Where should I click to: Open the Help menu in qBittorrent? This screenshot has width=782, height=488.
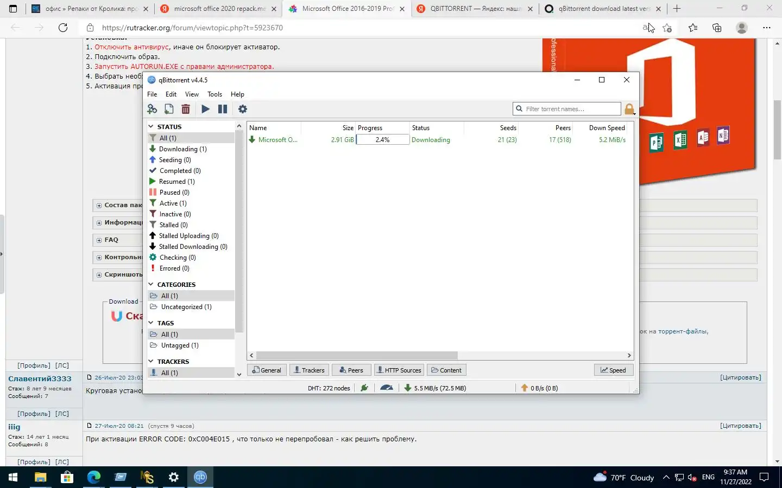pyautogui.click(x=237, y=94)
